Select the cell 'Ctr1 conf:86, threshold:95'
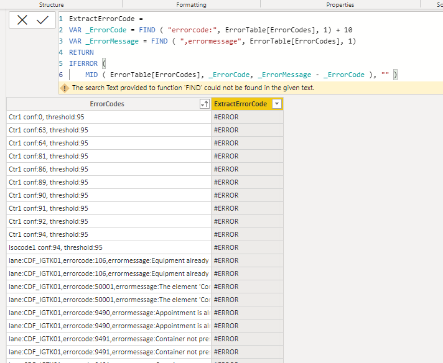The height and width of the screenshot is (363, 443). pyautogui.click(x=109, y=169)
